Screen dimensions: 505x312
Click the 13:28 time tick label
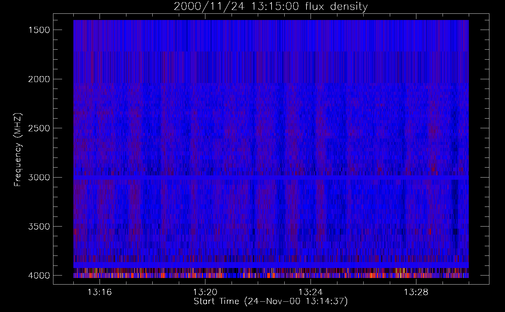point(416,292)
